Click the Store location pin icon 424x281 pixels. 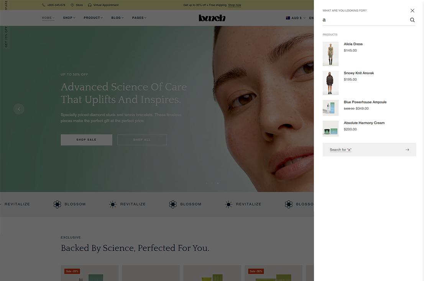pyautogui.click(x=72, y=5)
